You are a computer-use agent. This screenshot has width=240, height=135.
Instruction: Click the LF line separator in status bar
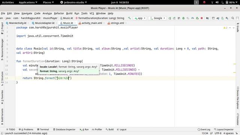pos(211,133)
